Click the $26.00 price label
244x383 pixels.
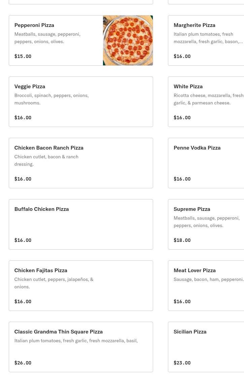point(23,363)
